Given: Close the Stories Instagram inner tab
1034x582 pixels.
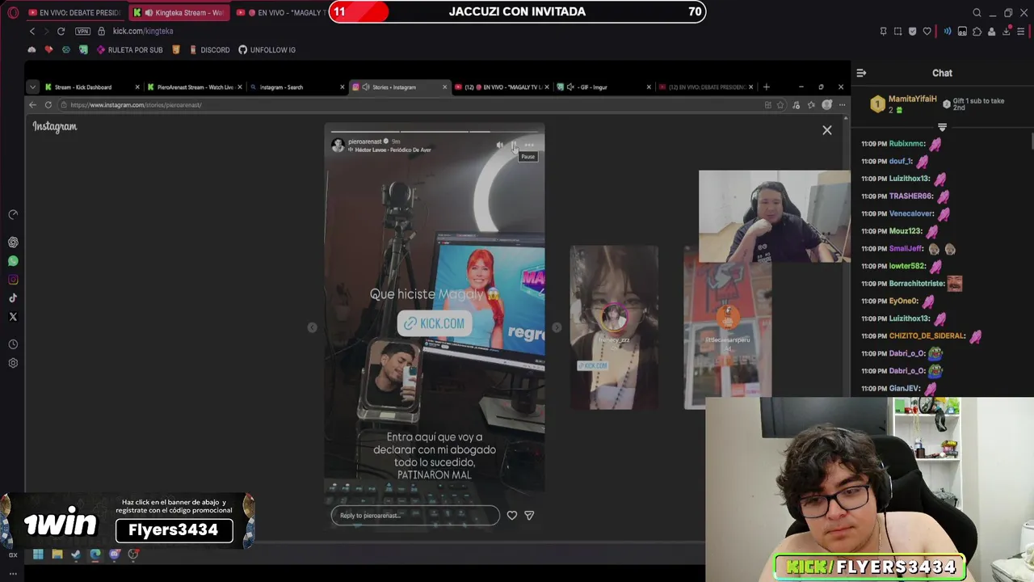Looking at the screenshot, I should pos(444,87).
